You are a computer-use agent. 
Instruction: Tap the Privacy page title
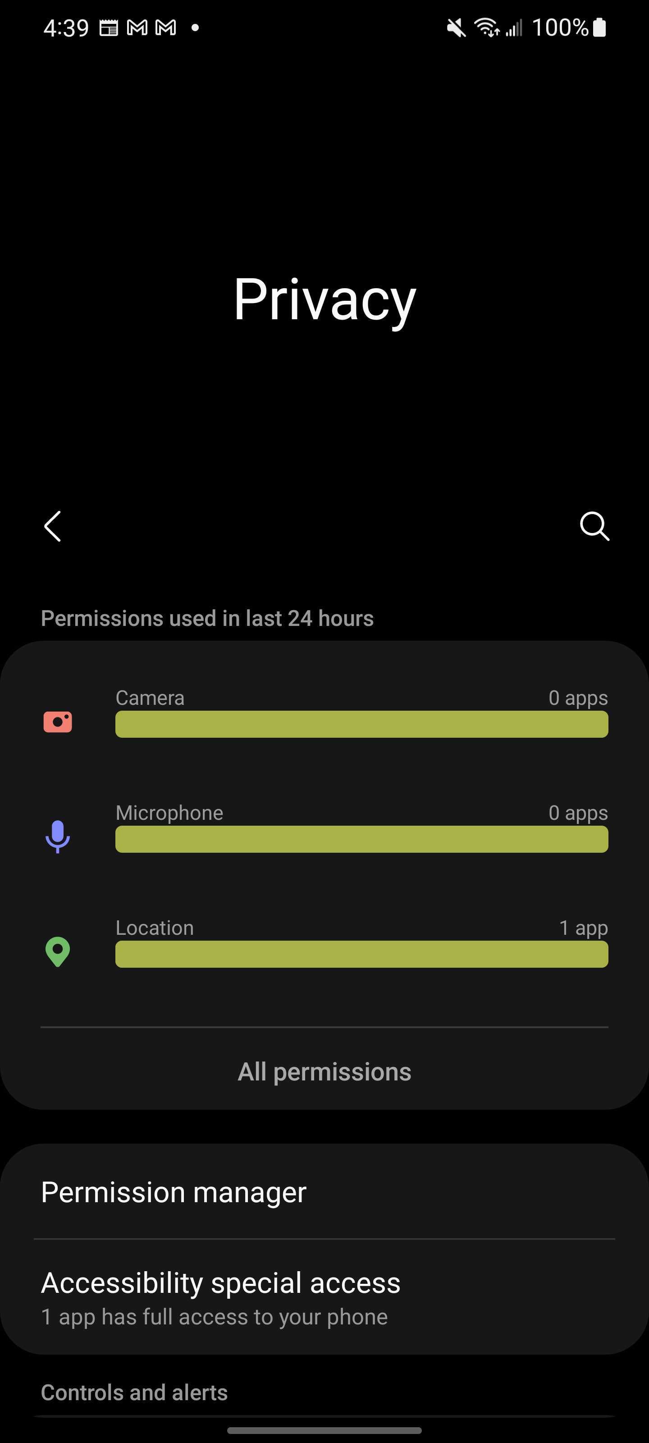click(x=324, y=300)
